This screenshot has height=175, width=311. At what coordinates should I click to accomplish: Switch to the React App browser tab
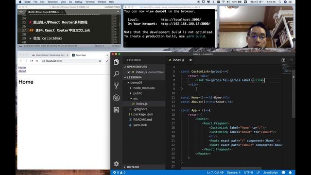[81, 55]
